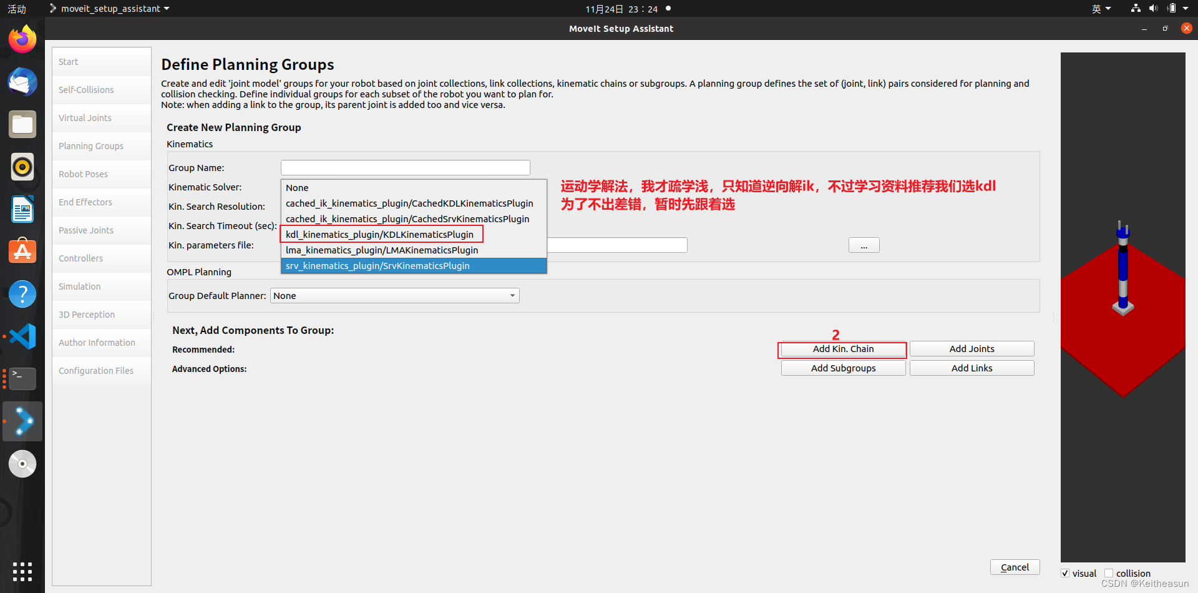1198x593 pixels.
Task: Open Visual Studio Code from the dock
Action: 22,336
